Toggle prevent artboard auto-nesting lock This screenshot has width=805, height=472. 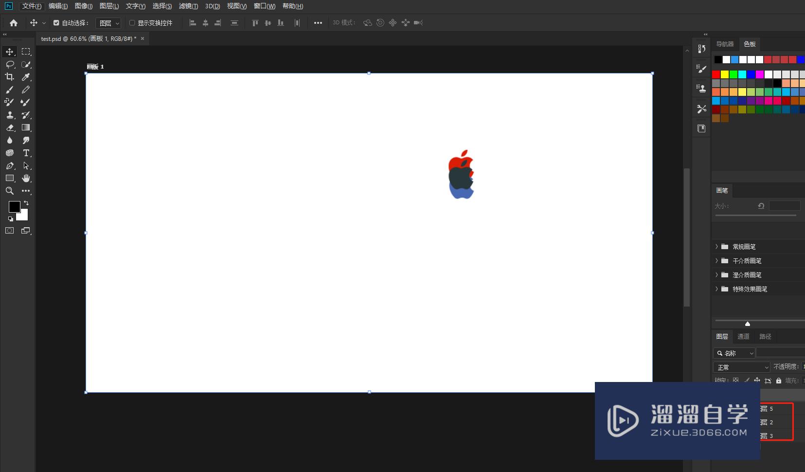768,381
